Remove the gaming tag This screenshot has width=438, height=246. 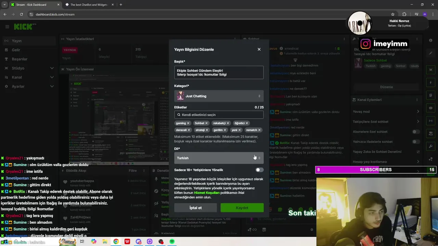[188, 123]
